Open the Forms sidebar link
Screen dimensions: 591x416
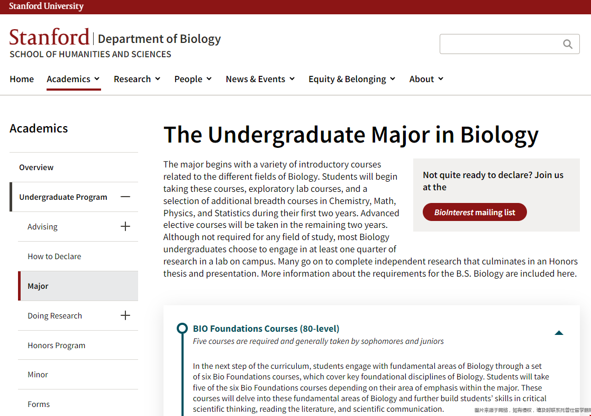[x=39, y=404]
